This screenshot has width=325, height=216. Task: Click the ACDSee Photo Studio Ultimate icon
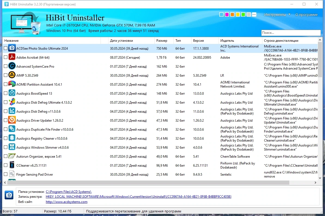pyautogui.click(x=12, y=48)
